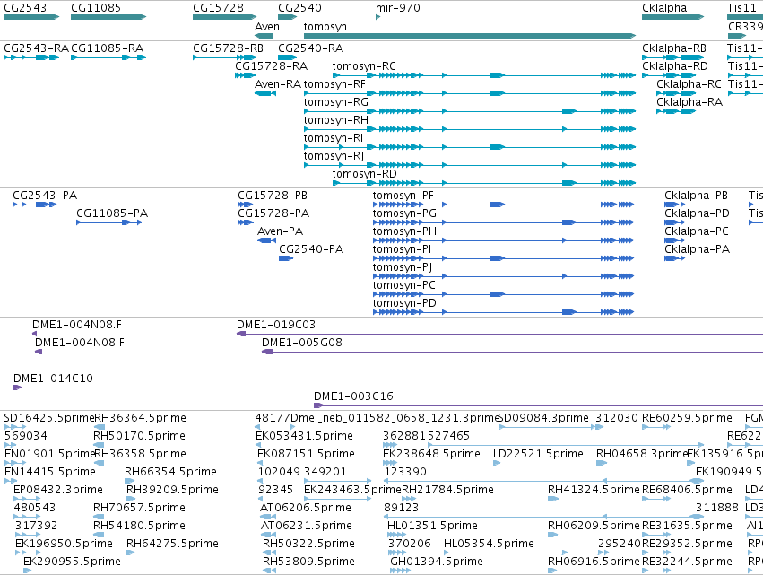
Task: Select clone label DME1-005G08
Action: pos(301,343)
